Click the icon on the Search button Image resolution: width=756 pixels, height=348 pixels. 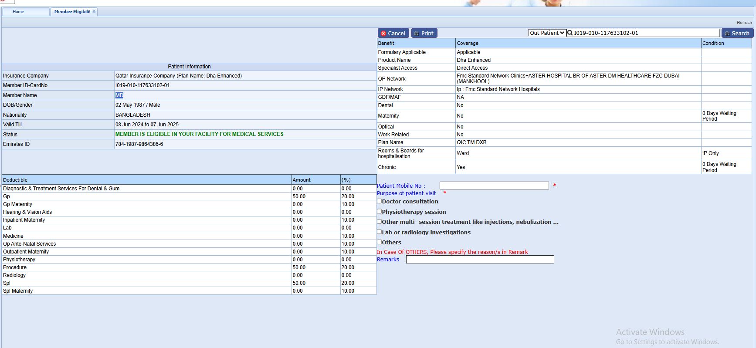click(727, 34)
